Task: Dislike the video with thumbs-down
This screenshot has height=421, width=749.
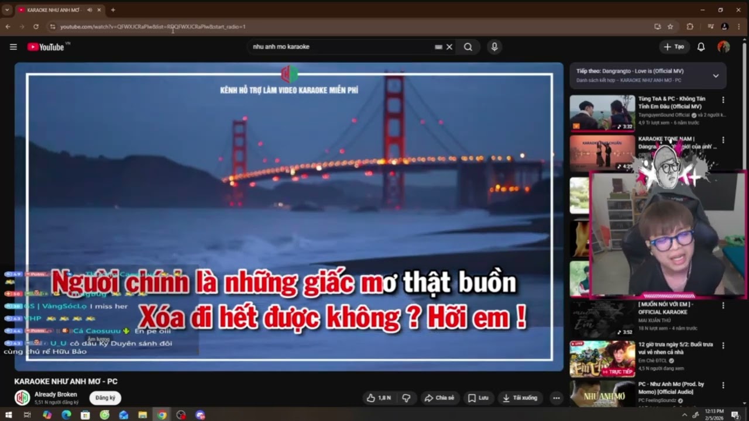Action: point(406,398)
